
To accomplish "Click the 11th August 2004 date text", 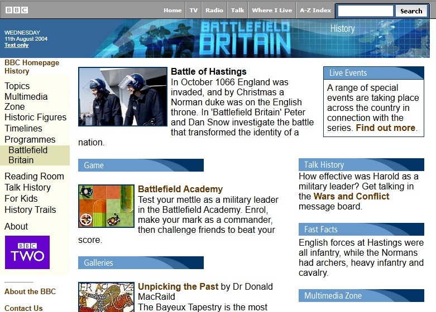I will coord(26,39).
